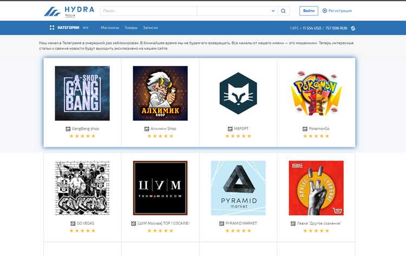Open the GangBang shop thumbnail
406x256 pixels.
[82, 93]
